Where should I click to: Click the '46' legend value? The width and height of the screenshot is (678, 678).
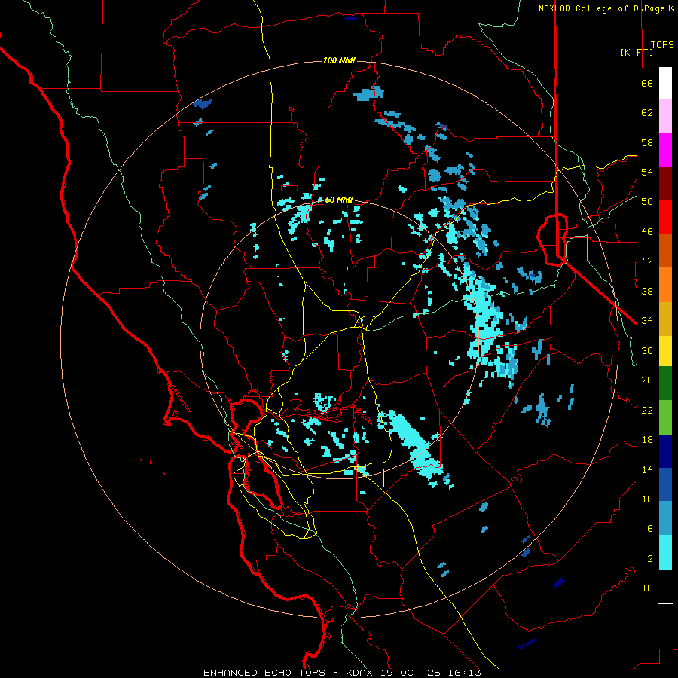pos(647,232)
